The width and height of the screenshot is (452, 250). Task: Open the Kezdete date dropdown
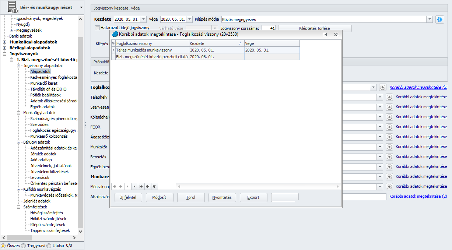click(143, 19)
